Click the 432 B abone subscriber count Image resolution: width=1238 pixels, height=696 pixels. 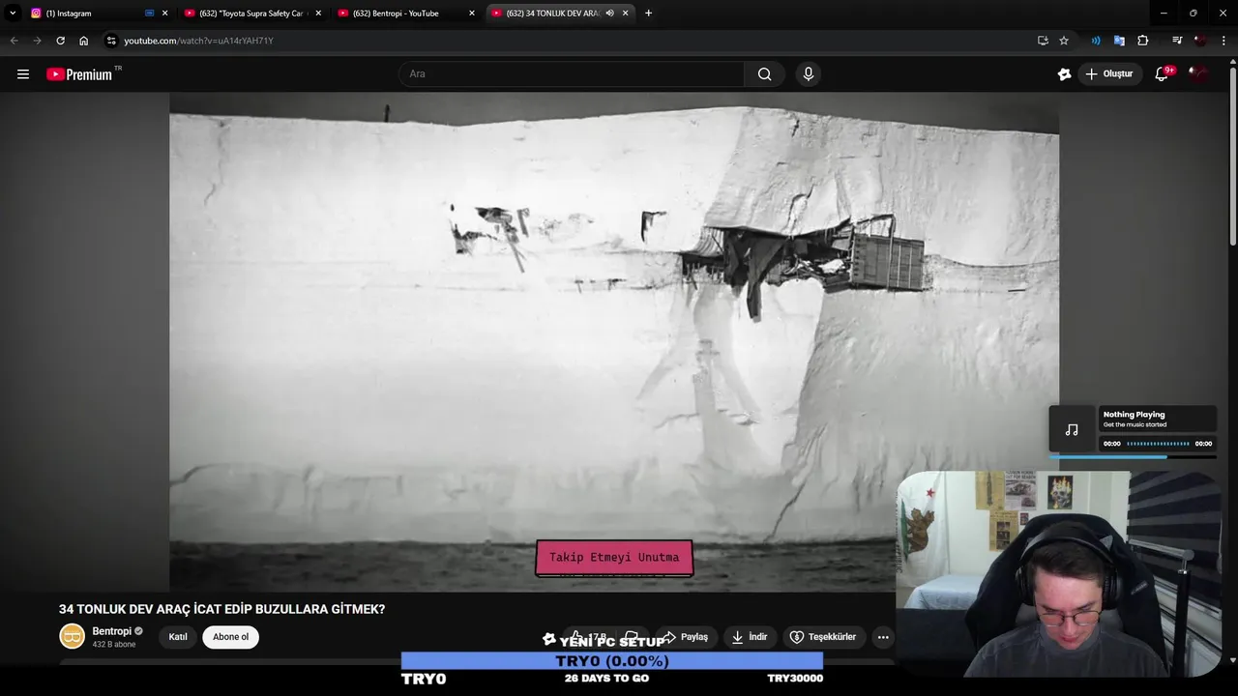(x=114, y=645)
